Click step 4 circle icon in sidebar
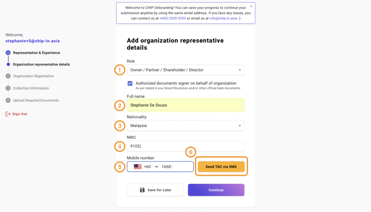Screen dimensions: 371x212 [x=8, y=100]
